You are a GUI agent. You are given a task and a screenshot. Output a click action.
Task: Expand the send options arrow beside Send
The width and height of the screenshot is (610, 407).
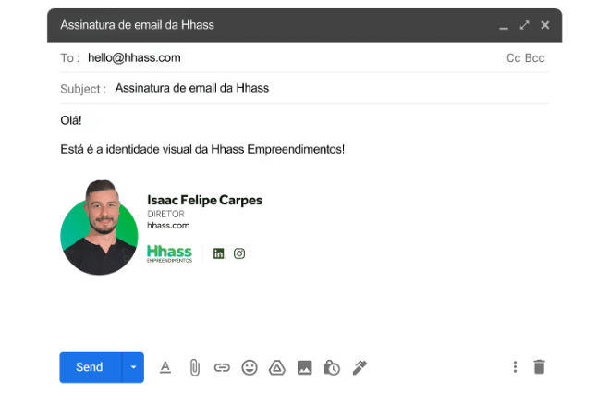133,367
